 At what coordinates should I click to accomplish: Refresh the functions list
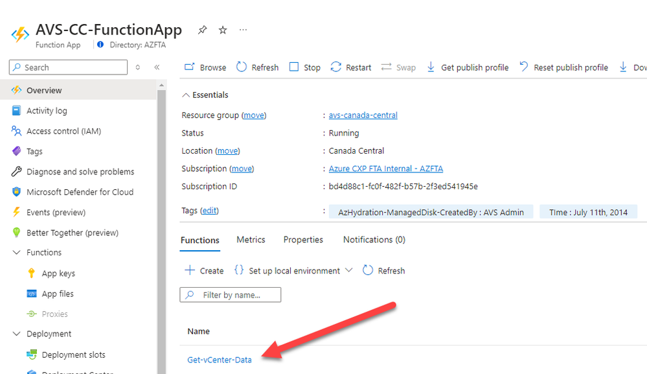pos(384,271)
